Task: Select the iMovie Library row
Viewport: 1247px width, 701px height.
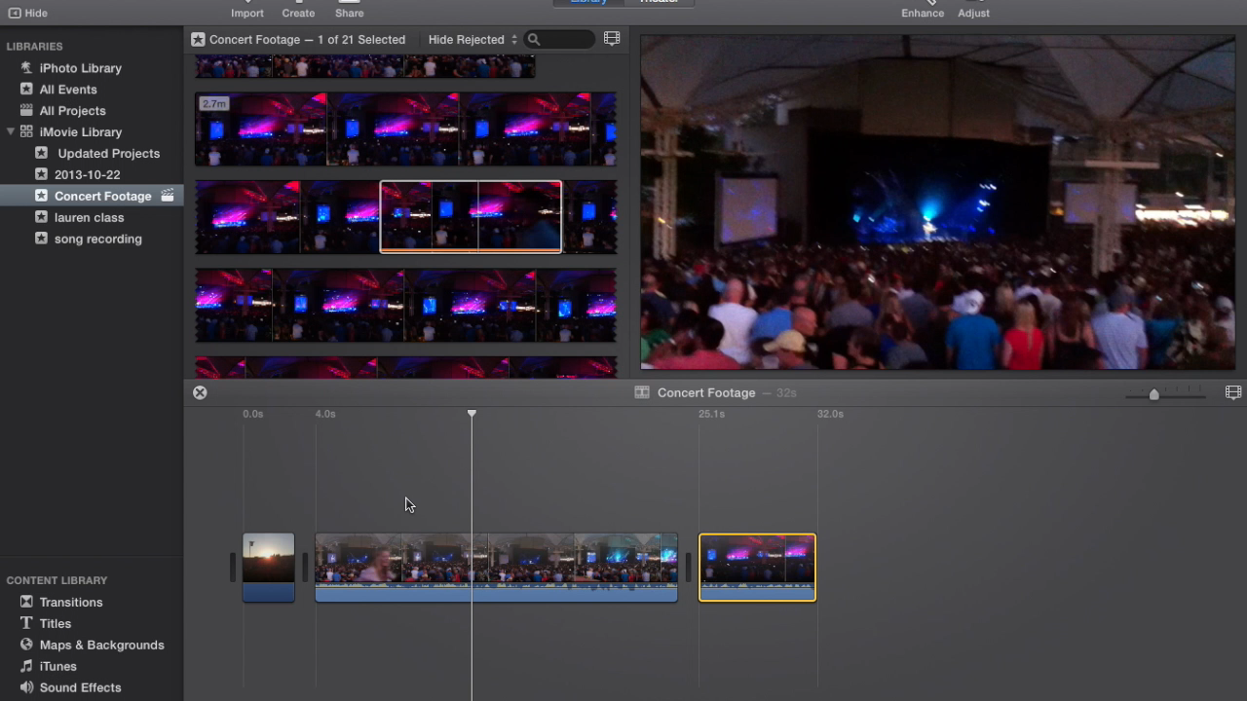Action: pyautogui.click(x=92, y=132)
